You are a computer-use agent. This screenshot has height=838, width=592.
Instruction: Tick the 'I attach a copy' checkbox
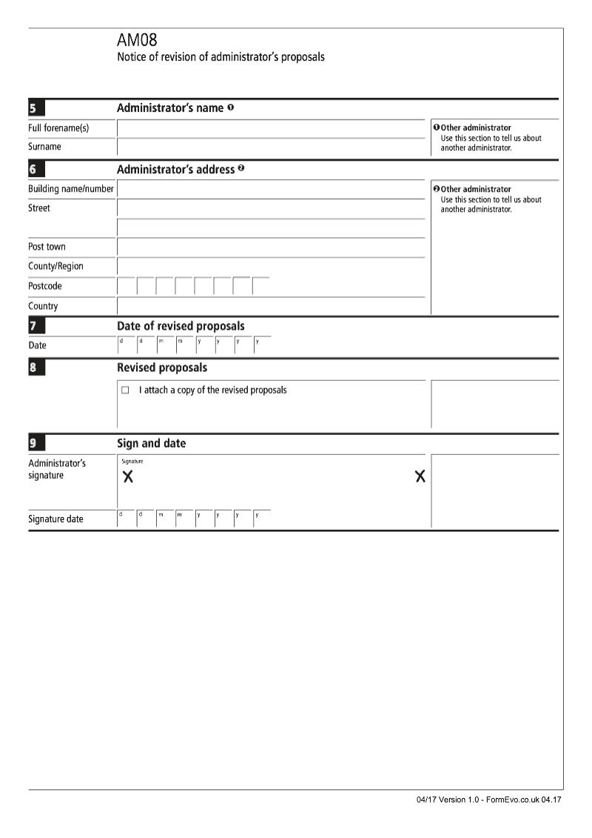point(125,390)
